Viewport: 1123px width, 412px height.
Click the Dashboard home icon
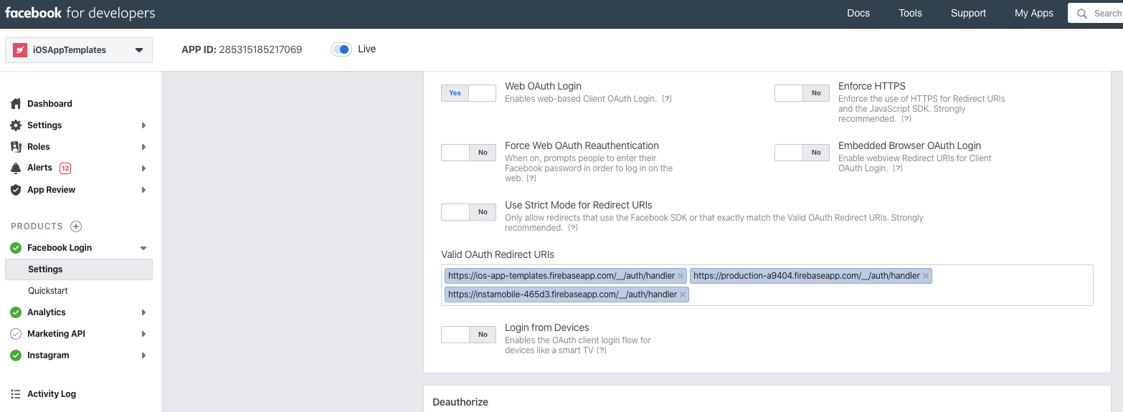click(16, 104)
